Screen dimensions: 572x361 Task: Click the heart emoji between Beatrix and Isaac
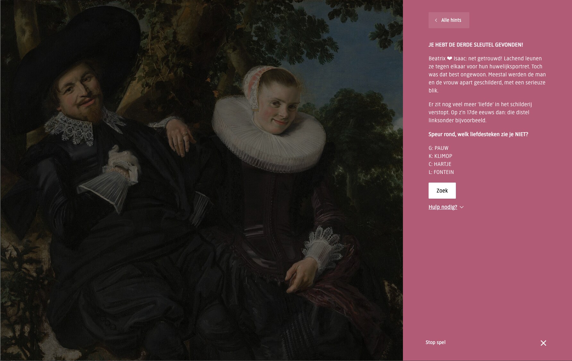tap(449, 59)
